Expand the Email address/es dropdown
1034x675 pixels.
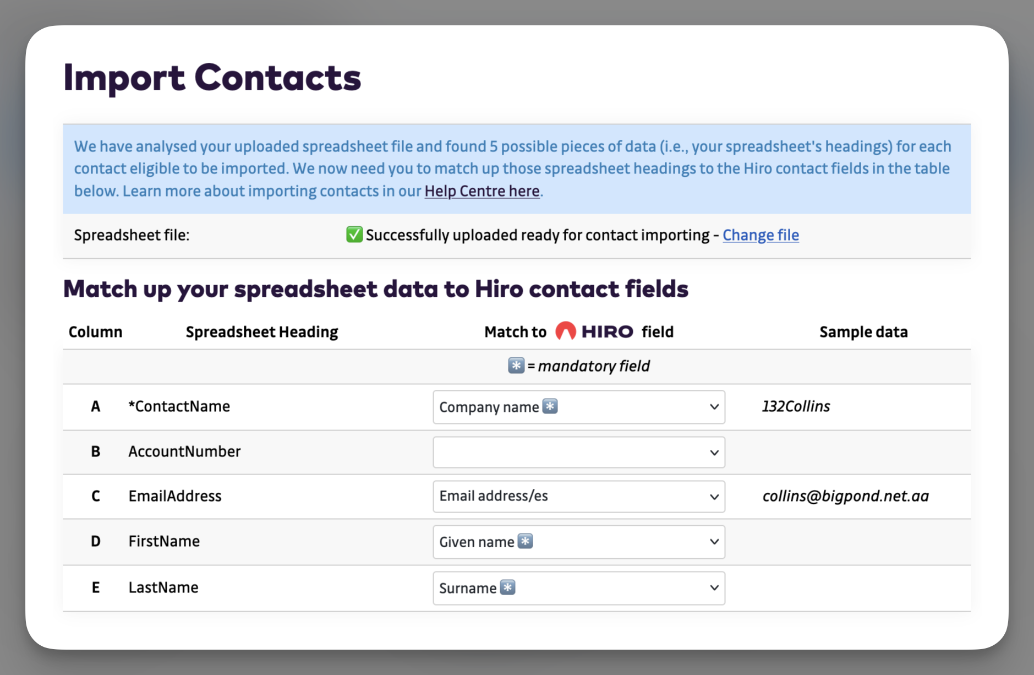click(x=578, y=497)
